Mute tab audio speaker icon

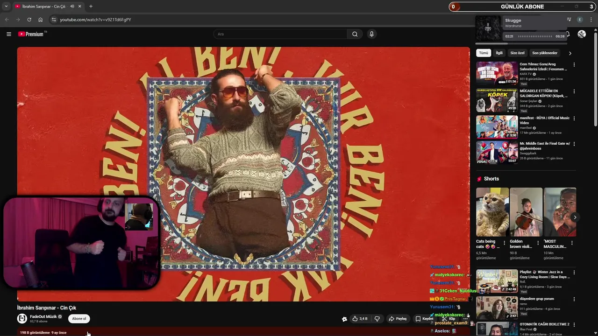point(72,7)
